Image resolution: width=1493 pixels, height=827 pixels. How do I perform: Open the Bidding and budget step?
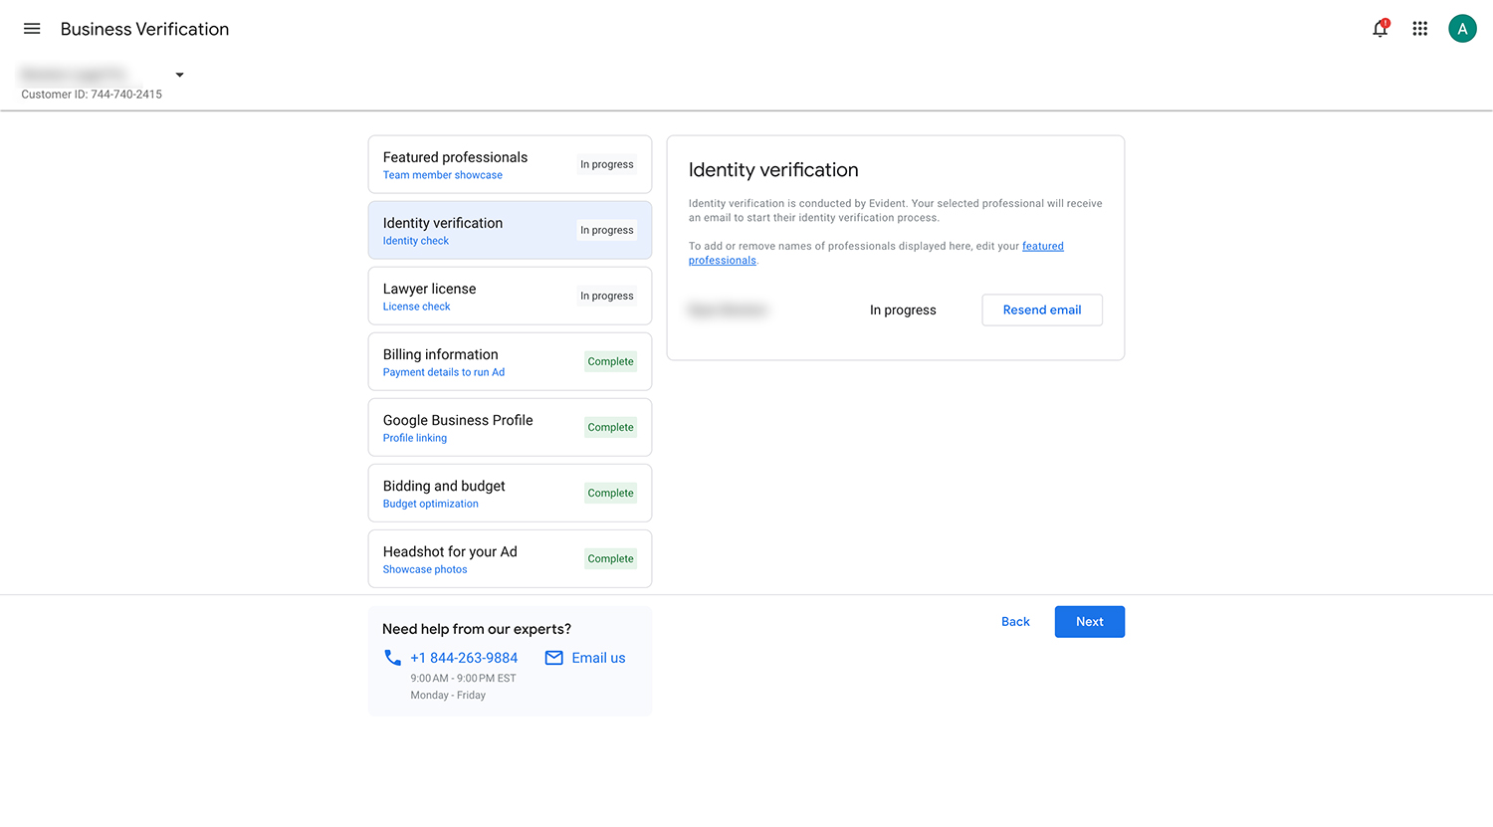pos(510,493)
